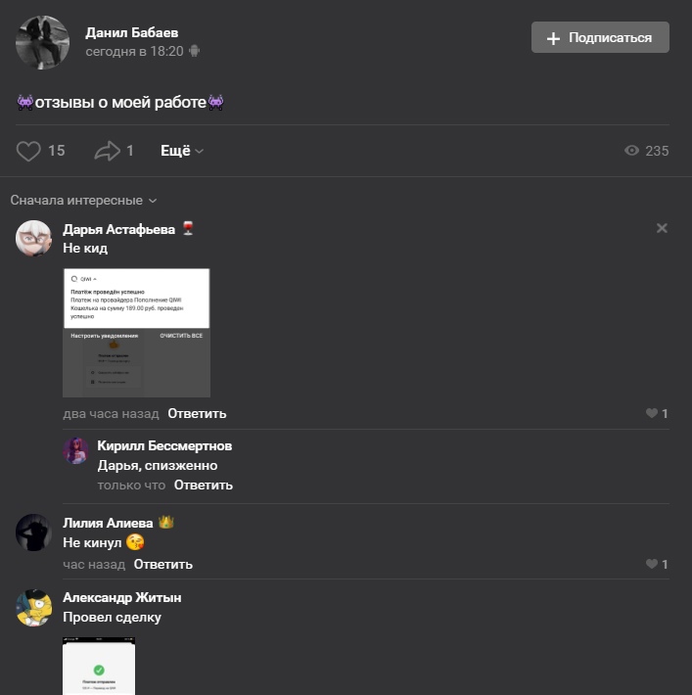The width and height of the screenshot is (692, 695).
Task: Like Лилия Алиева's comment
Action: (x=652, y=564)
